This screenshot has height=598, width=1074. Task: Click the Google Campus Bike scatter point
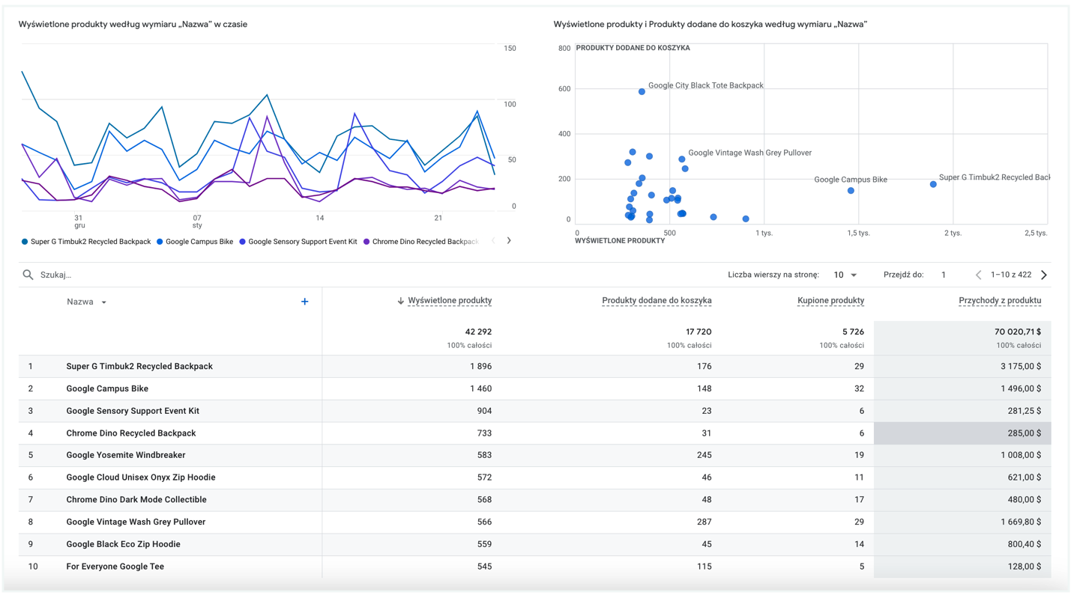point(851,191)
